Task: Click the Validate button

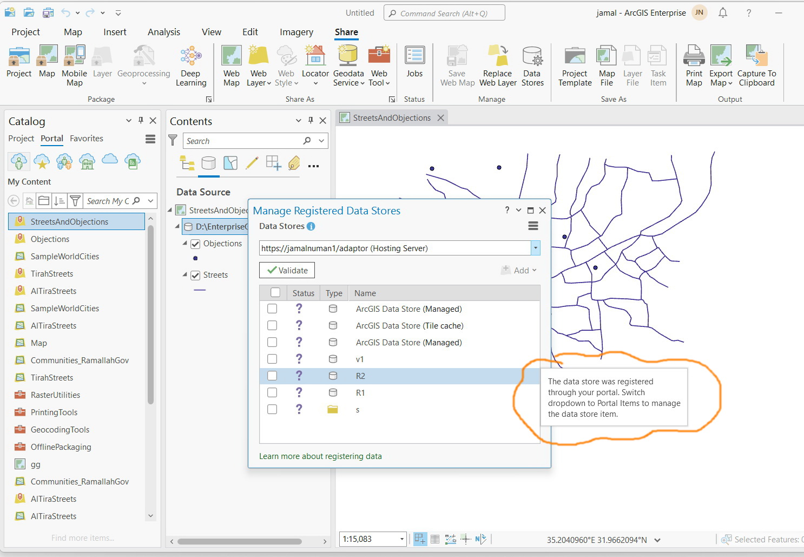Action: tap(287, 270)
